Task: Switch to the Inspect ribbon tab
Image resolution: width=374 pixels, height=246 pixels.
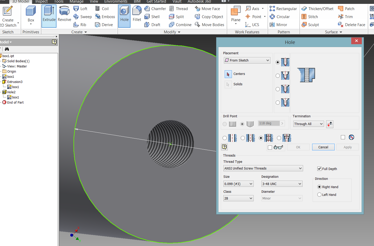Action: coord(41,2)
